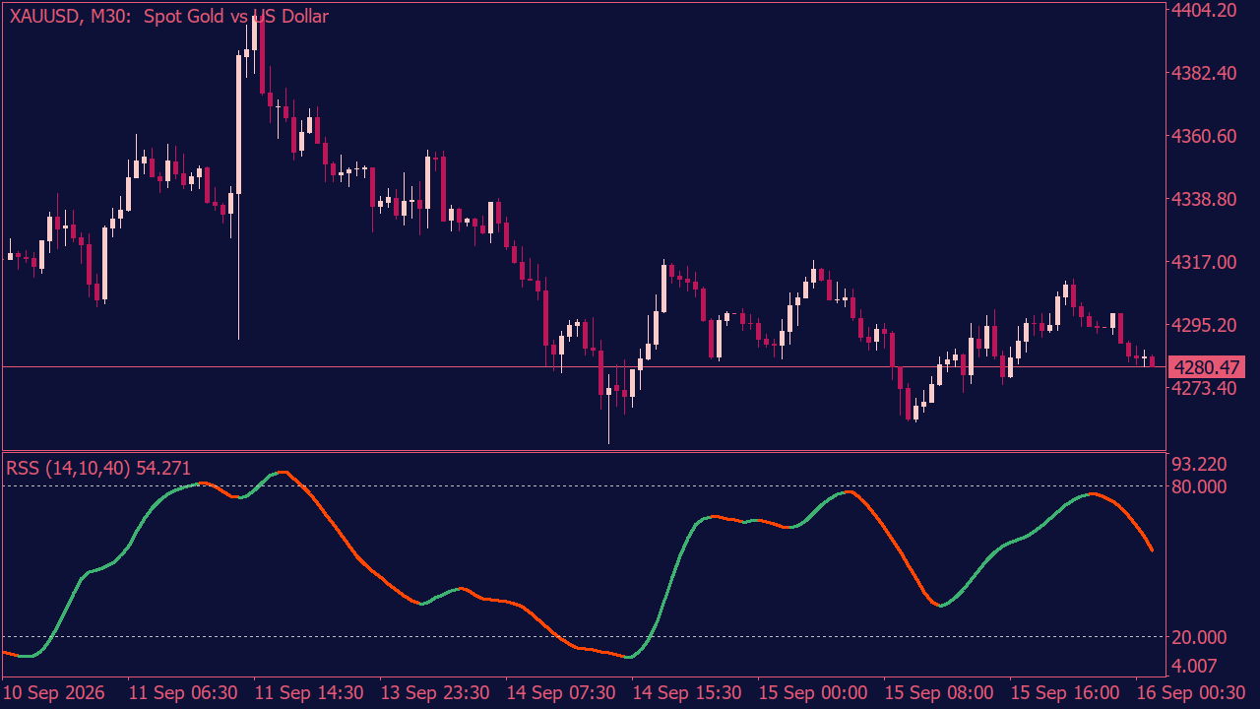Click the 15 Sep 08:00 time label
The width and height of the screenshot is (1260, 709).
point(940,692)
